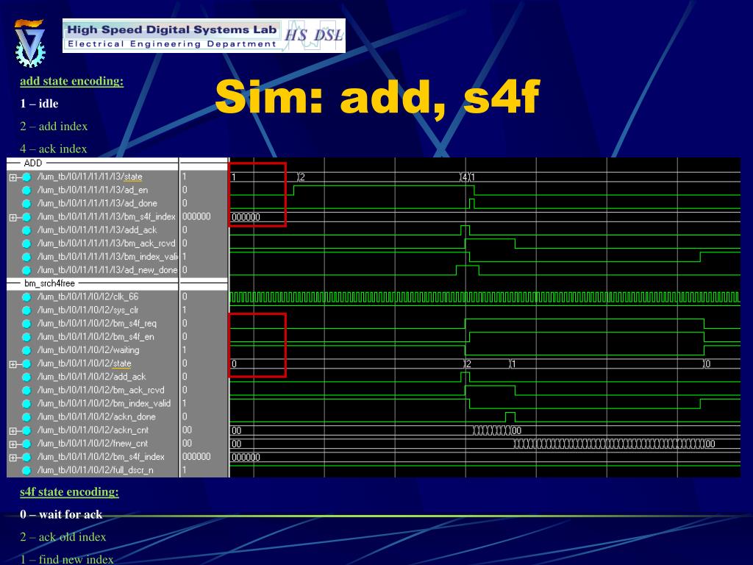Click signal icon of fnew_cnt bus

coord(26,444)
